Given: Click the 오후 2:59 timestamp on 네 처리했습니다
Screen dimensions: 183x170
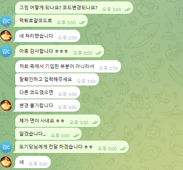Looking at the screenshot, I should click(x=67, y=38).
